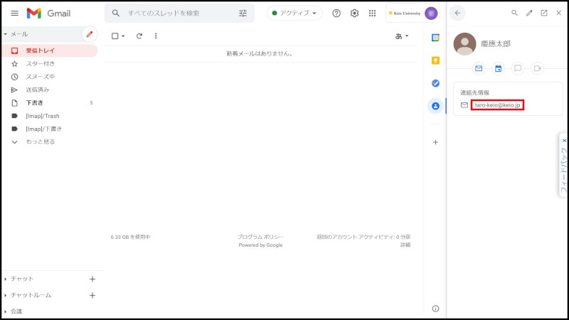Viewport: 569px width, 320px height.
Task: Click into the mail search field
Action: pos(178,14)
